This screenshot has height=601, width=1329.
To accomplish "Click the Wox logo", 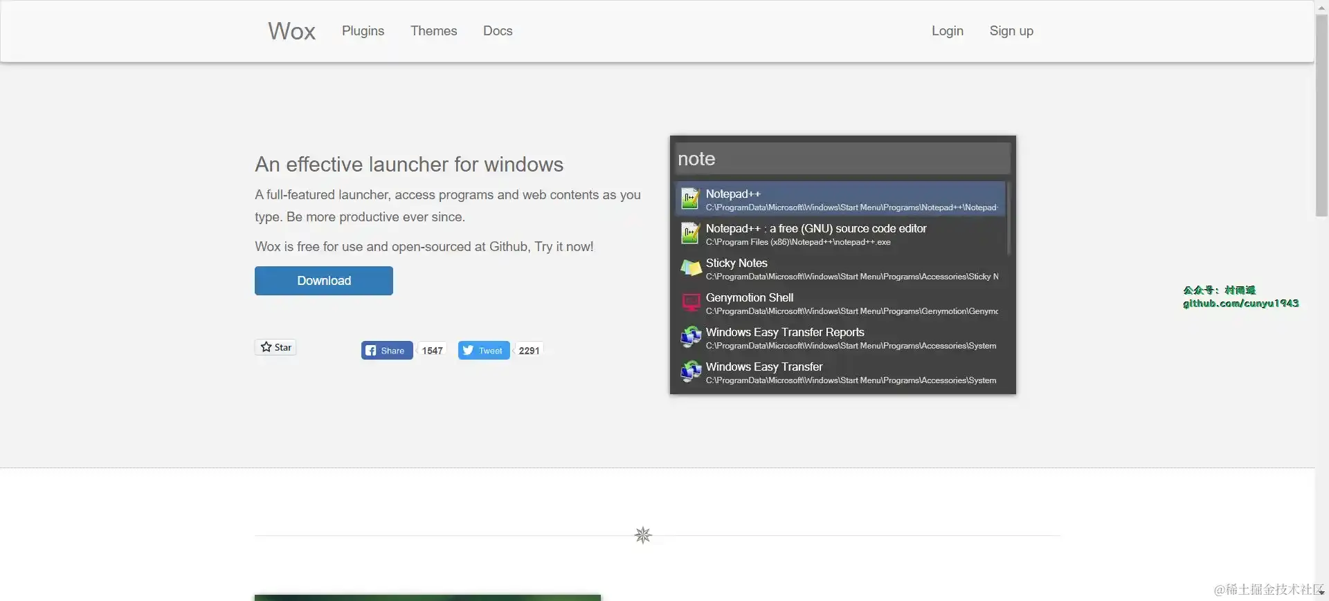I will (x=291, y=31).
